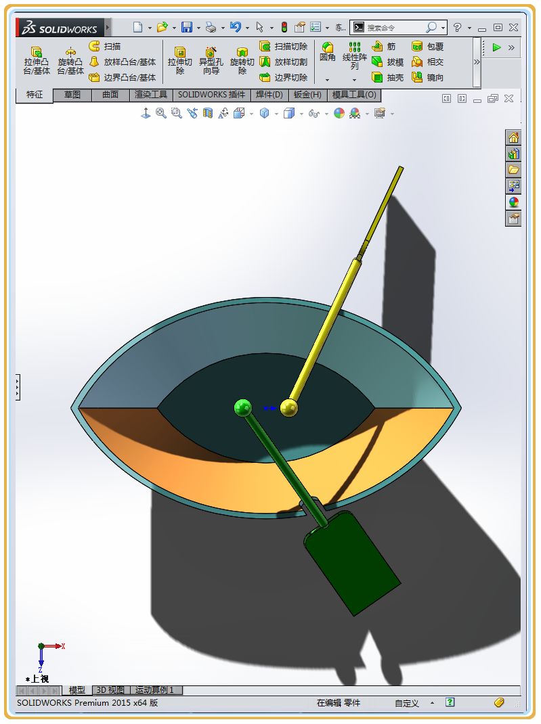541x724 pixels.
Task: Open File Explorer folder icon in task pane
Action: [513, 170]
